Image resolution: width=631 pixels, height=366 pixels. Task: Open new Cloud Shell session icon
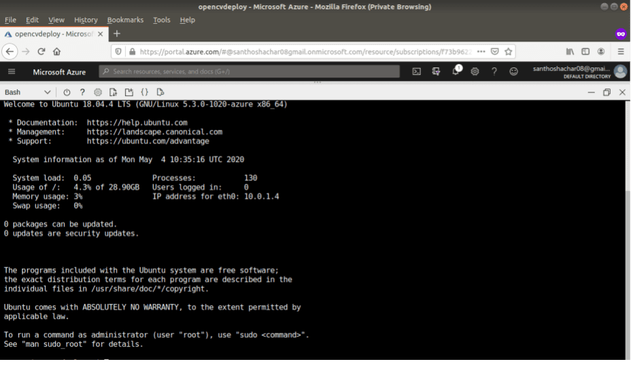tap(129, 93)
